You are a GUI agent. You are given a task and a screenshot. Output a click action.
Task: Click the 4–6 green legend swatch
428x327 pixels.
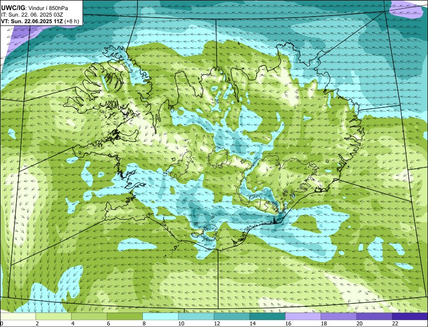(89, 316)
